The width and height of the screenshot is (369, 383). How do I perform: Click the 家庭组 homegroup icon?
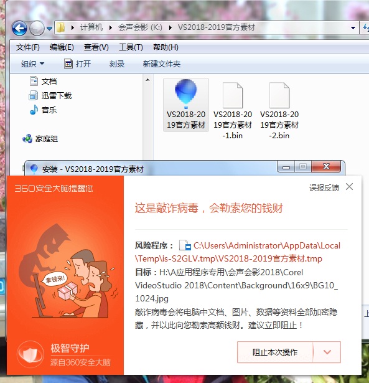pyautogui.click(x=27, y=139)
